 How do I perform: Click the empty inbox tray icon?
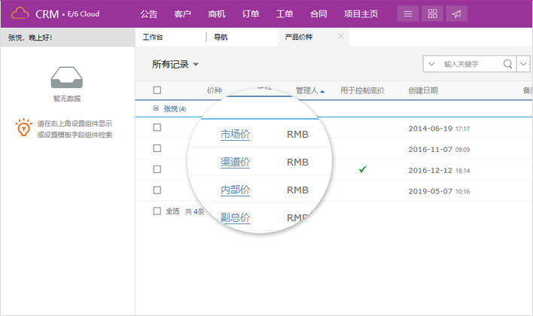pyautogui.click(x=66, y=77)
